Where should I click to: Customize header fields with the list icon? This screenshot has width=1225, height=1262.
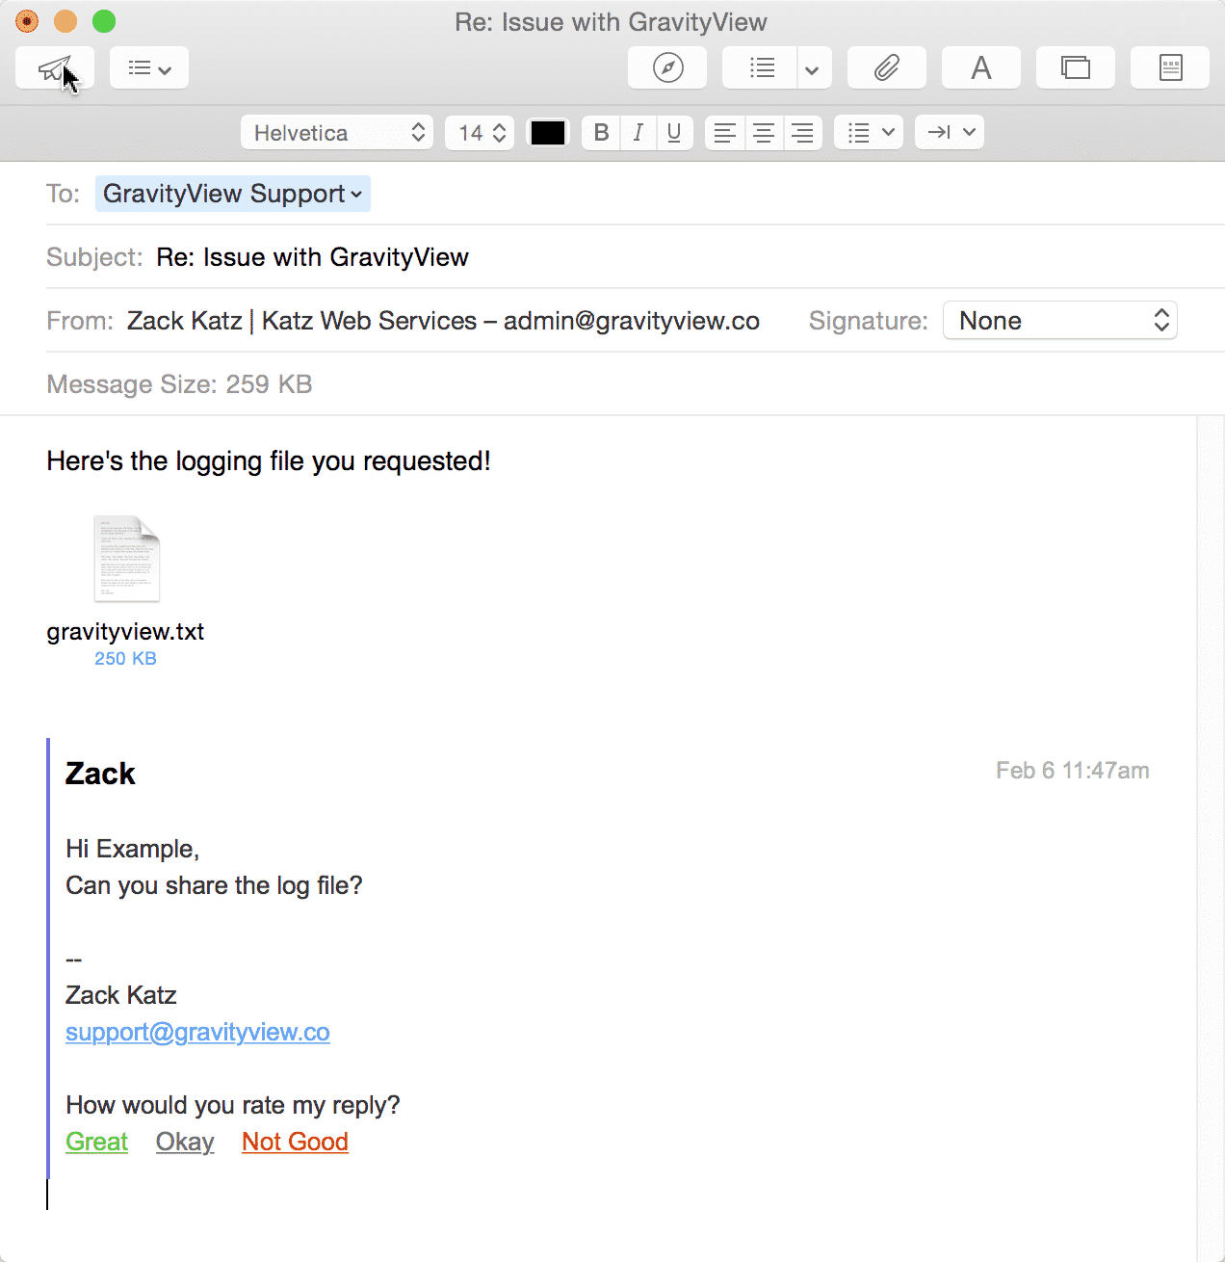pos(148,67)
